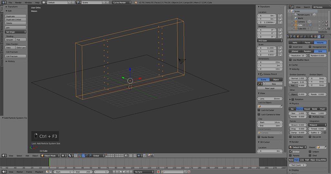Enable Use Modifier Stack checkbox
This screenshot has height=174, width=331.
click(x=291, y=60)
